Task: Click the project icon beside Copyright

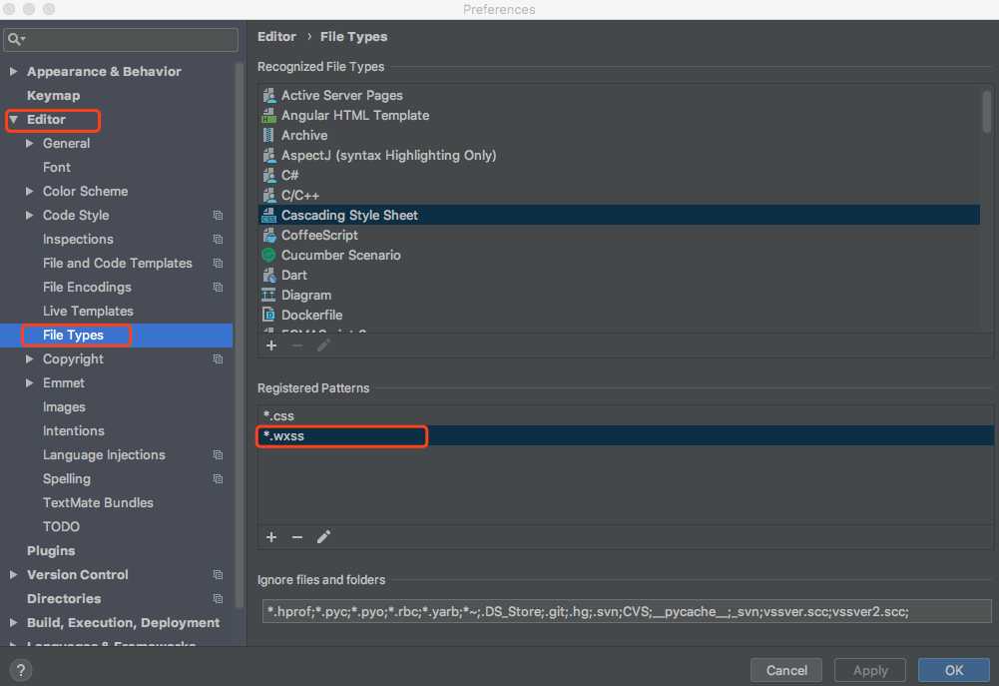Action: [218, 359]
